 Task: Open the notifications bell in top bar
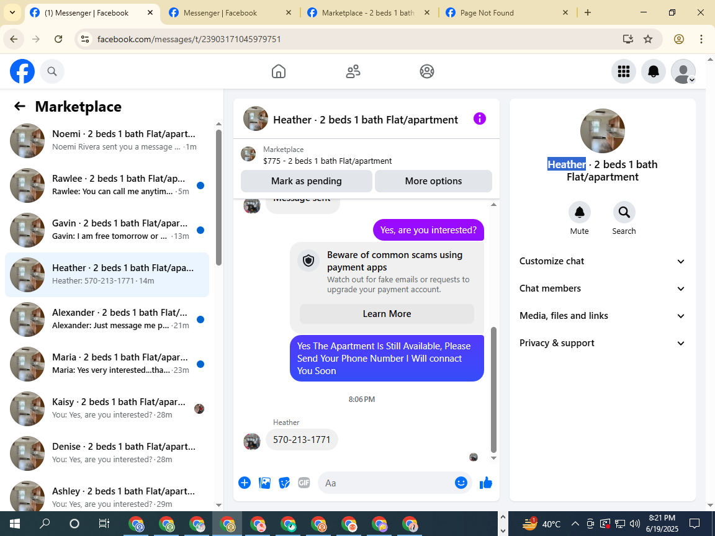(x=654, y=71)
